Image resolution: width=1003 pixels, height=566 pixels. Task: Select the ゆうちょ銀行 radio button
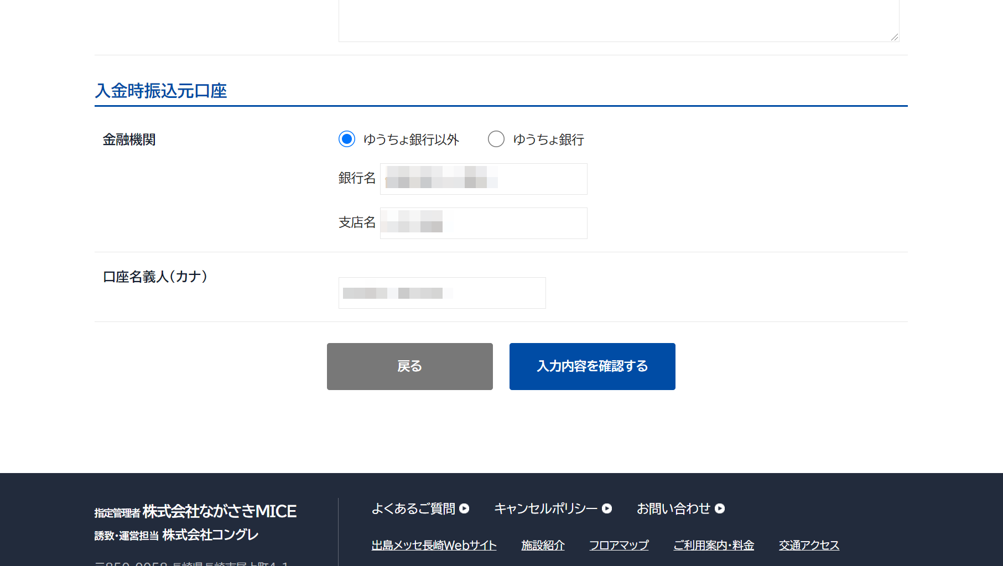(496, 139)
